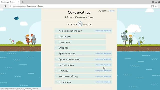Change solution for Королевский сад
This screenshot has width=160, height=90.
tap(103, 76)
